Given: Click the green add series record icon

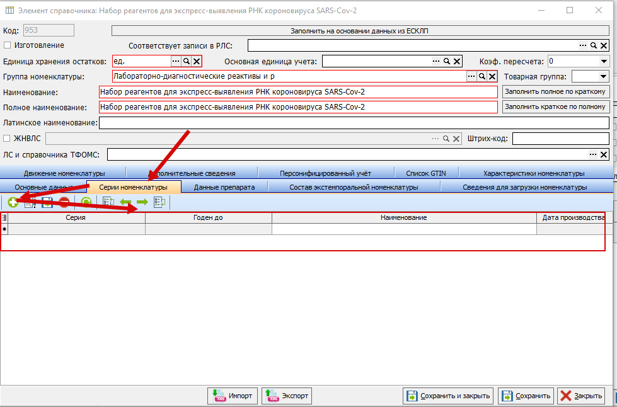Looking at the screenshot, I should 13,202.
